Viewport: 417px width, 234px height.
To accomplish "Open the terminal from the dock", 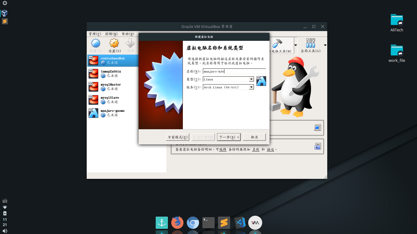I will [209, 223].
